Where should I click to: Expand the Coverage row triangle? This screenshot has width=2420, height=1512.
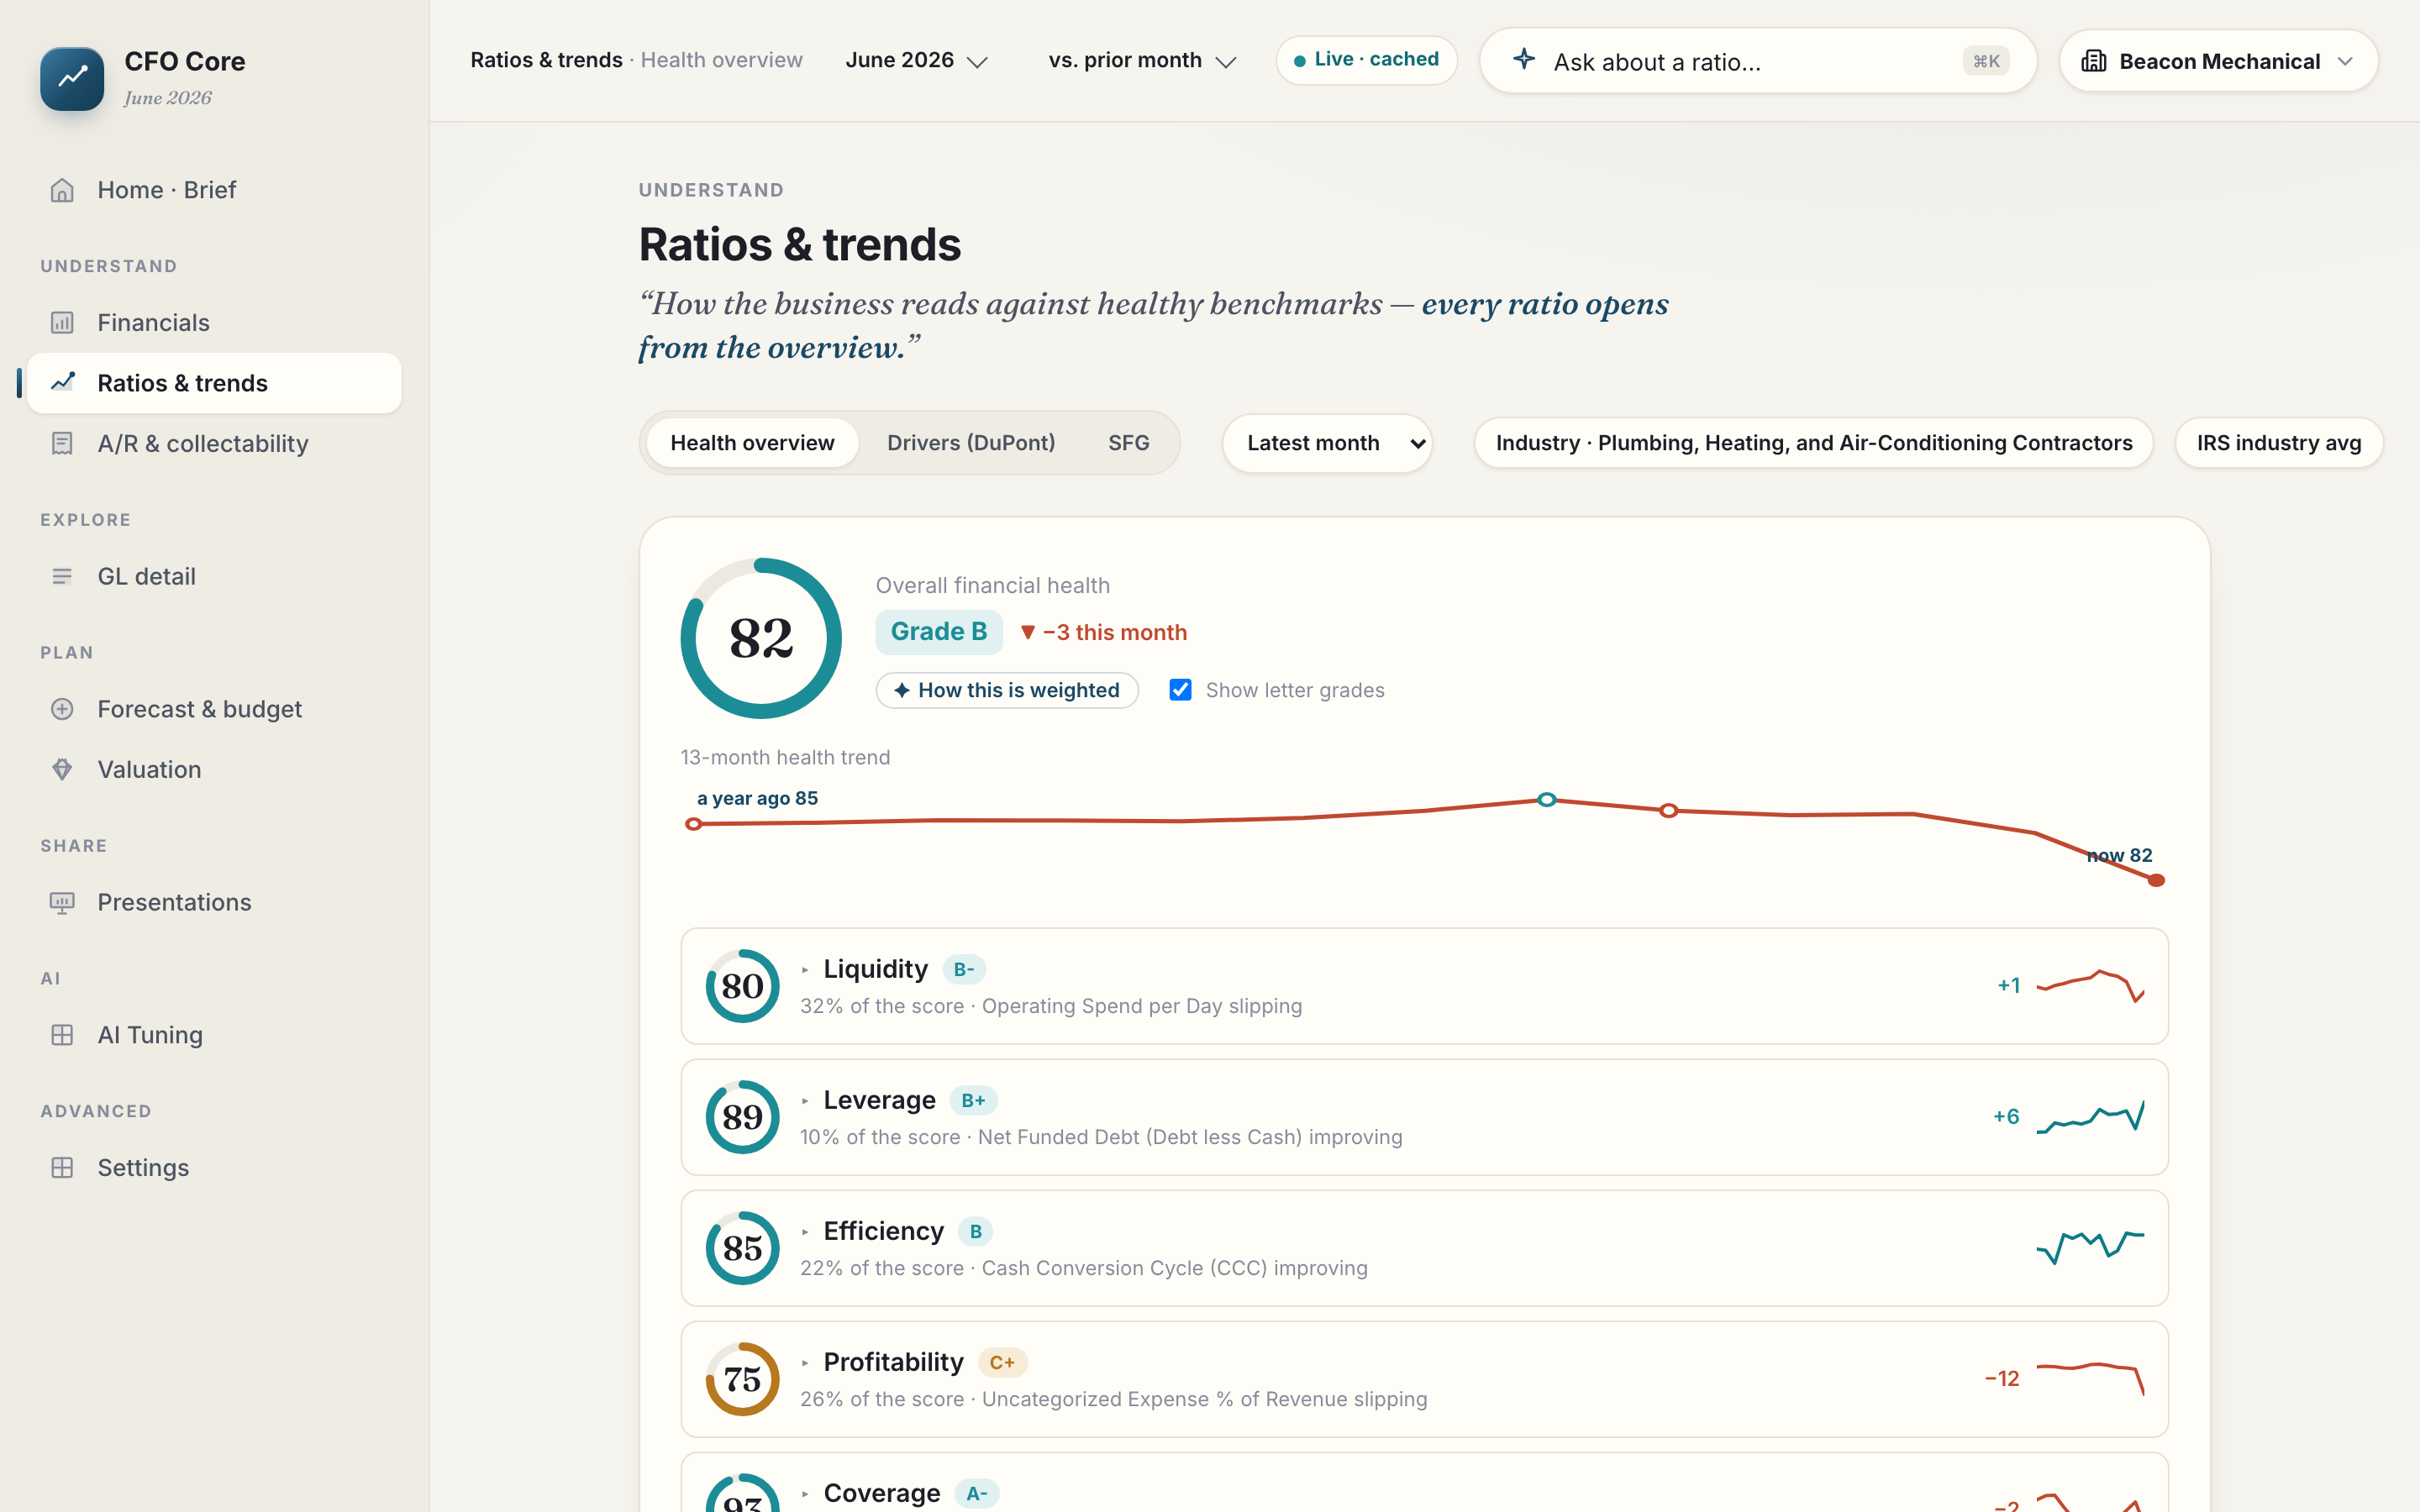tap(805, 1494)
